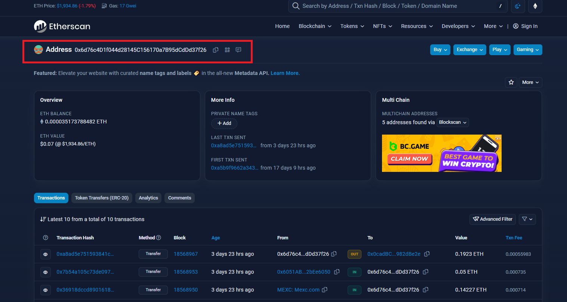Preview transaction 0x36918dccd8901618 eye icon
Screen dimensions: 567x302
tap(46, 290)
